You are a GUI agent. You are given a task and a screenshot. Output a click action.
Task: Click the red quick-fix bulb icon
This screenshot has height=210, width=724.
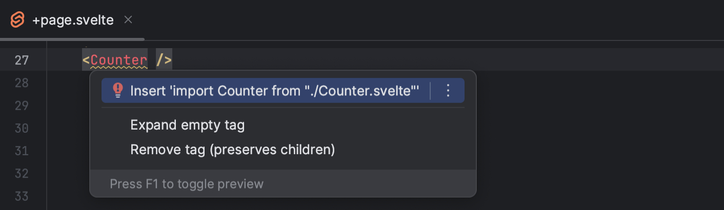118,91
